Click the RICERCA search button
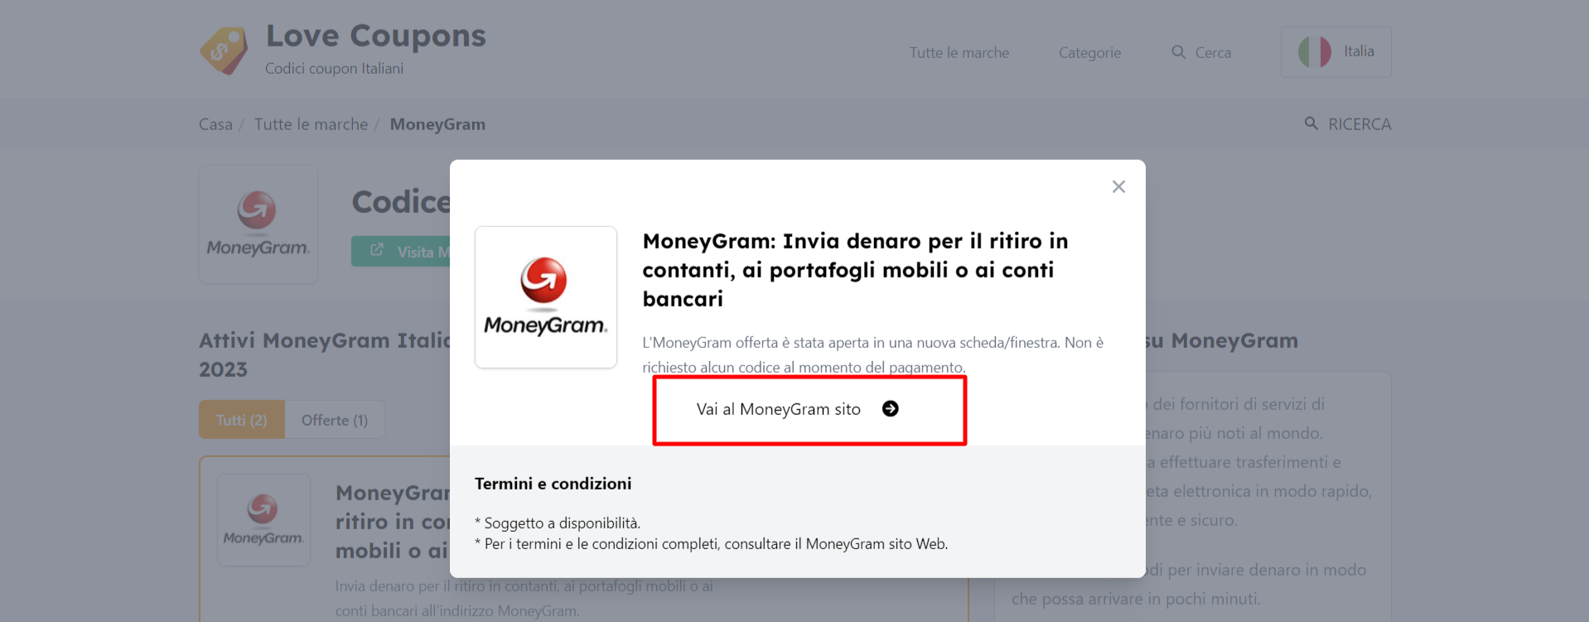1589x622 pixels. 1347,124
